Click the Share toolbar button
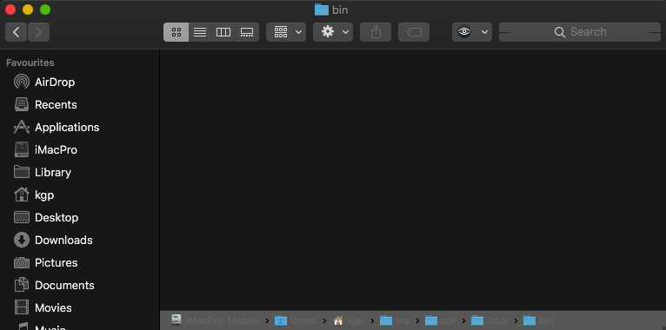666x330 pixels. click(x=376, y=32)
